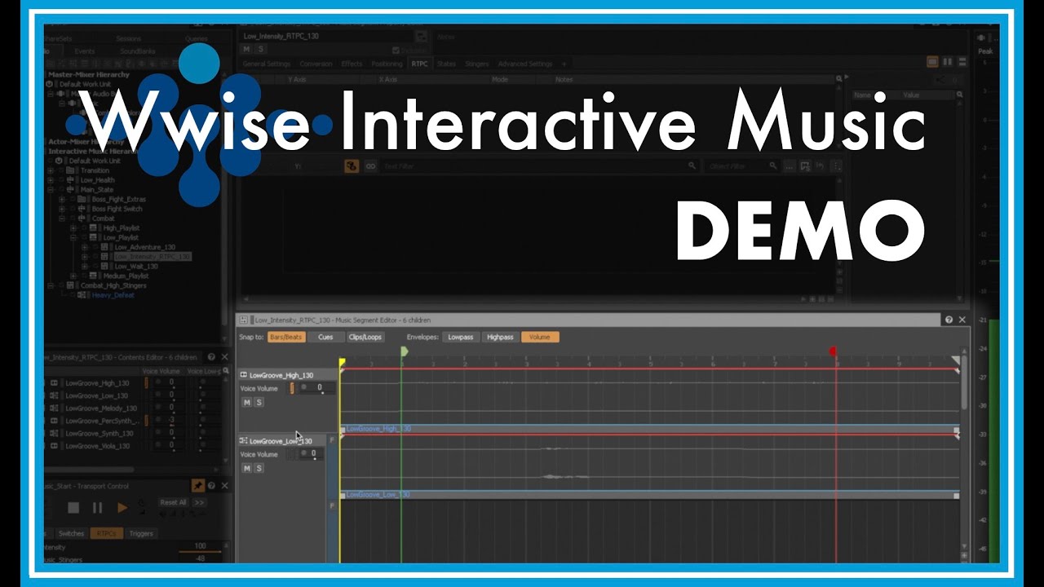Open the RTPC tab in Property Editor
The height and width of the screenshot is (587, 1044).
coord(419,64)
